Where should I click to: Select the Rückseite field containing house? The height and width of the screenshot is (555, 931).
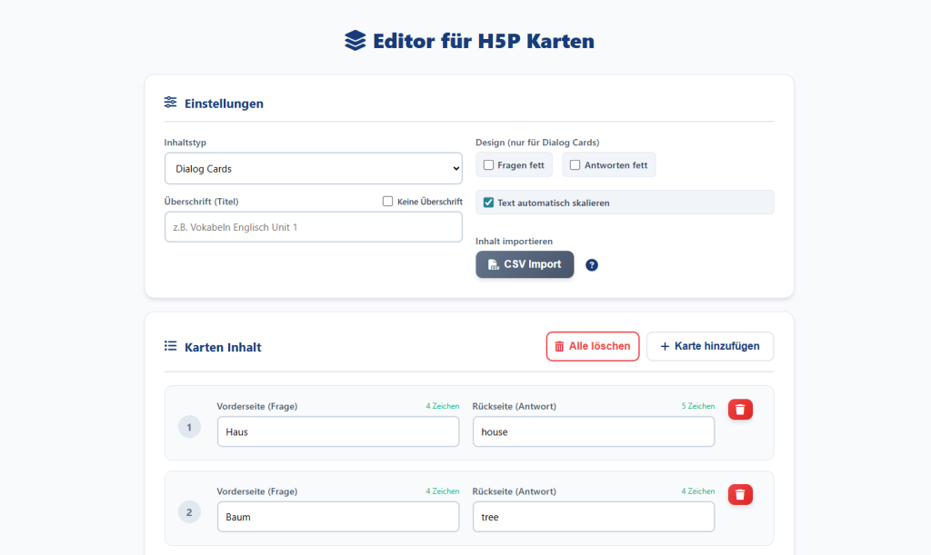pyautogui.click(x=593, y=431)
